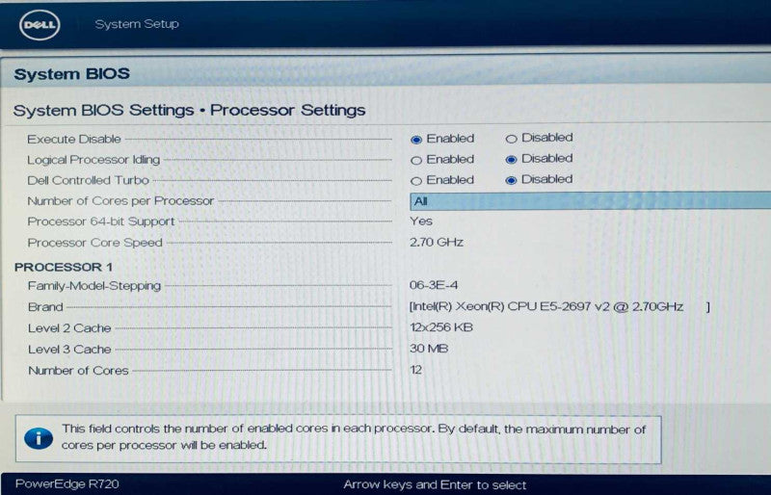The image size is (771, 495).
Task: Select the Execute Disable label
Action: [74, 139]
